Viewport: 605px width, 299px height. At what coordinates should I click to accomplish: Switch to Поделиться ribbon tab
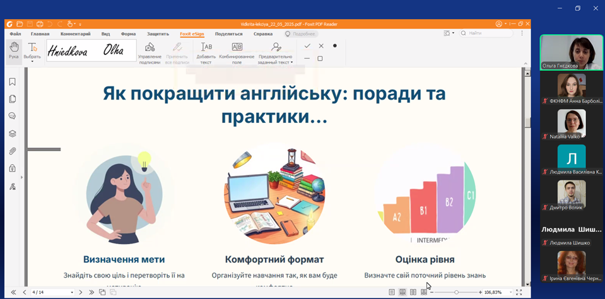(229, 34)
